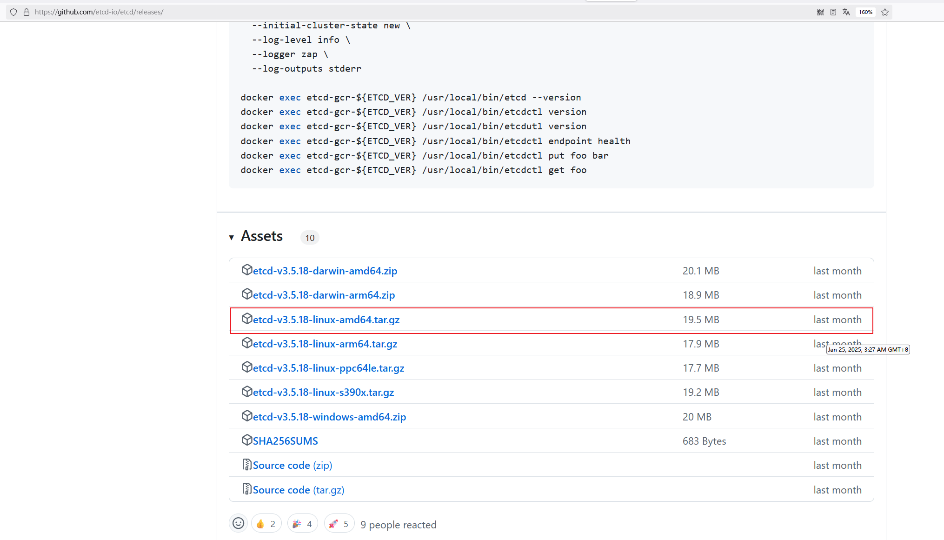
Task: Click the 17.7 MB size text
Action: [x=701, y=368]
